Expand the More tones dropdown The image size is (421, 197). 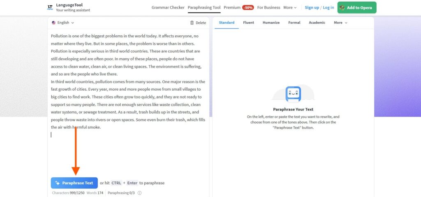340,23
